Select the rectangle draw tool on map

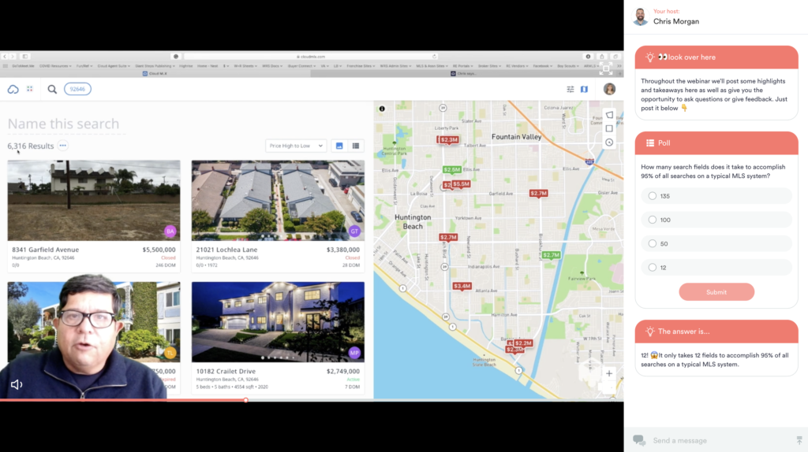pos(609,128)
